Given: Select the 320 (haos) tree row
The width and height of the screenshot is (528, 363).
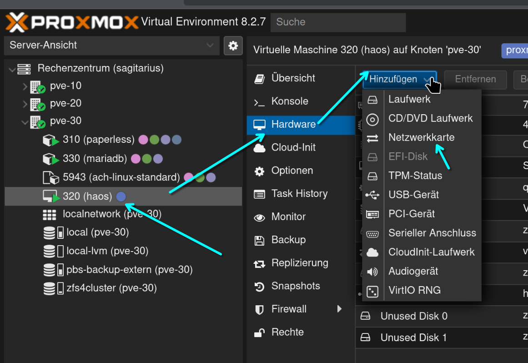Looking at the screenshot, I should click(123, 197).
